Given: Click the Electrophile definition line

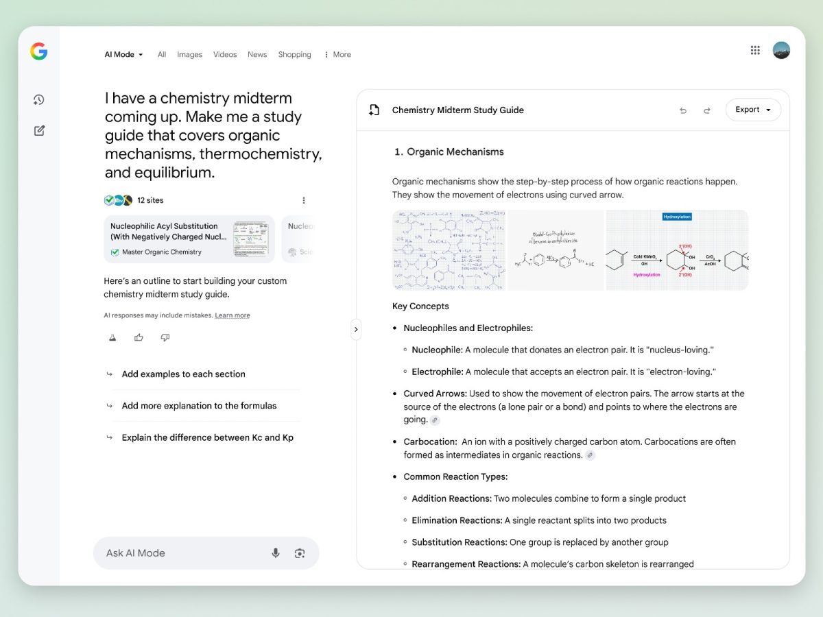Looking at the screenshot, I should click(x=564, y=372).
